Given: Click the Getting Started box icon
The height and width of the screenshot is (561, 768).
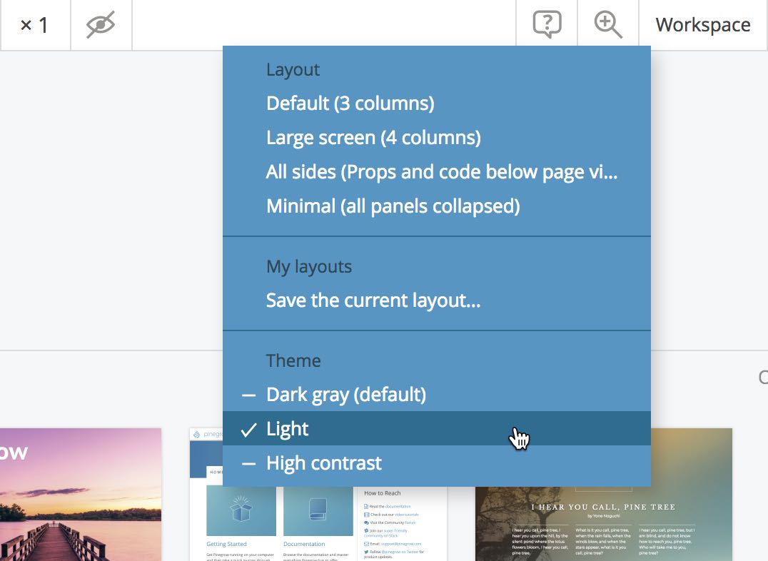Looking at the screenshot, I should 241,510.
